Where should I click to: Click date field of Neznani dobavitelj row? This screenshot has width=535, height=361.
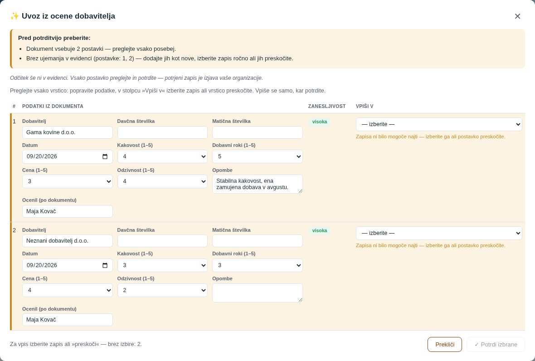tap(67, 265)
